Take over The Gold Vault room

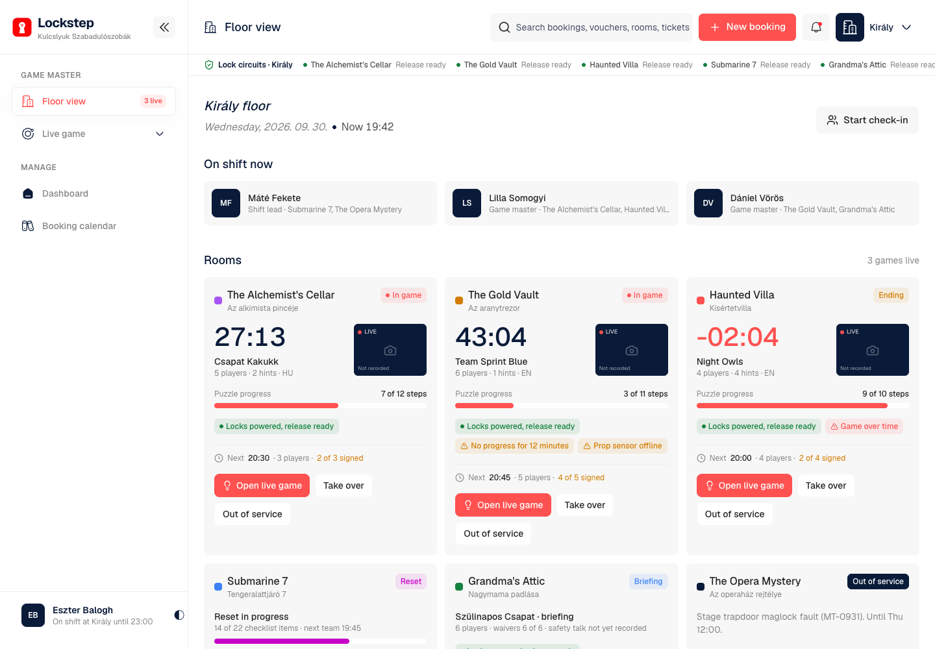click(584, 505)
